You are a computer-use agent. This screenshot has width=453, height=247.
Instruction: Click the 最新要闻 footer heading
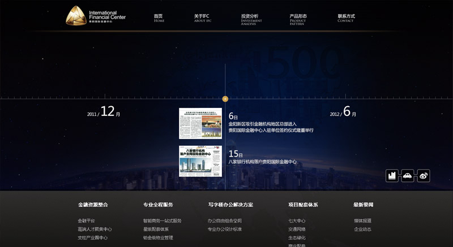pyautogui.click(x=363, y=205)
